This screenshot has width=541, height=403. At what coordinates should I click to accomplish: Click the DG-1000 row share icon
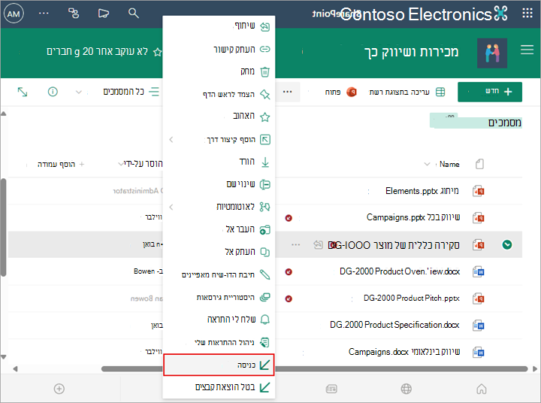318,245
